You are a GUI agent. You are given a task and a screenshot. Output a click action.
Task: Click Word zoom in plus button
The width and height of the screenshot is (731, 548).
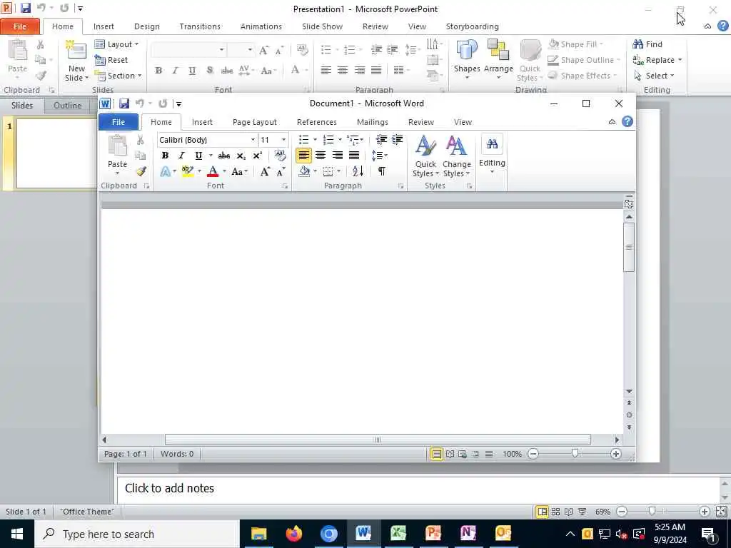(615, 454)
